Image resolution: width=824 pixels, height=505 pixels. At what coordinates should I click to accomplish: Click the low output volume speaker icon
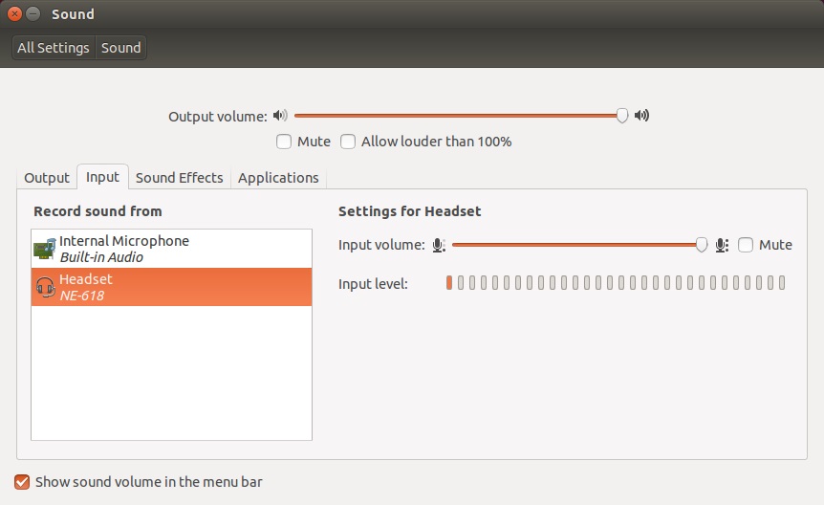[x=279, y=116]
